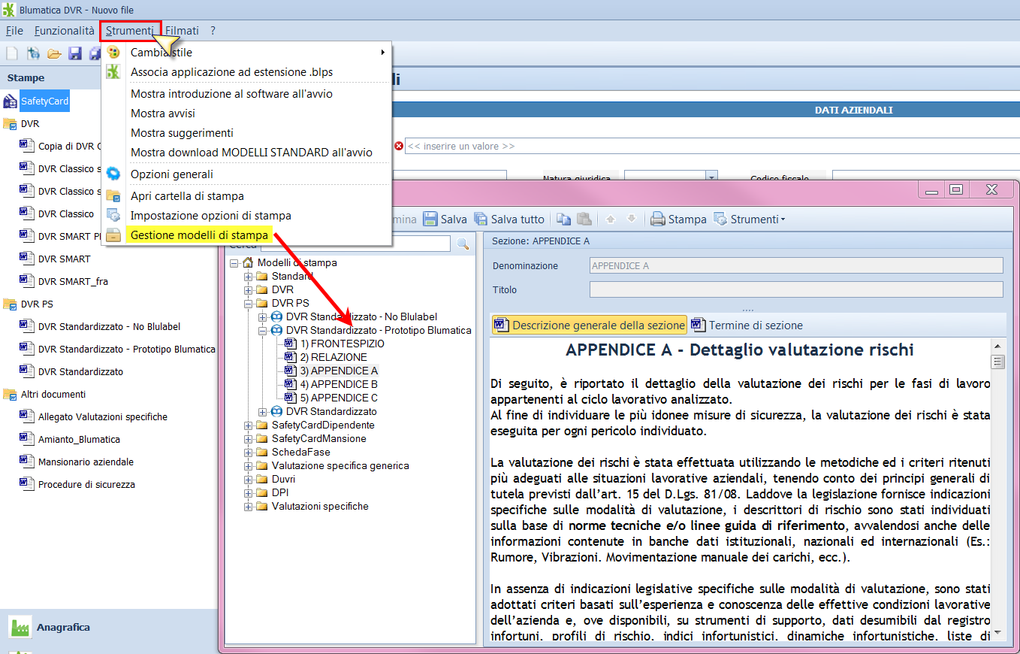Screen dimensions: 1020x654
Task: Open the Natura giuridica combo box
Action: coord(711,177)
